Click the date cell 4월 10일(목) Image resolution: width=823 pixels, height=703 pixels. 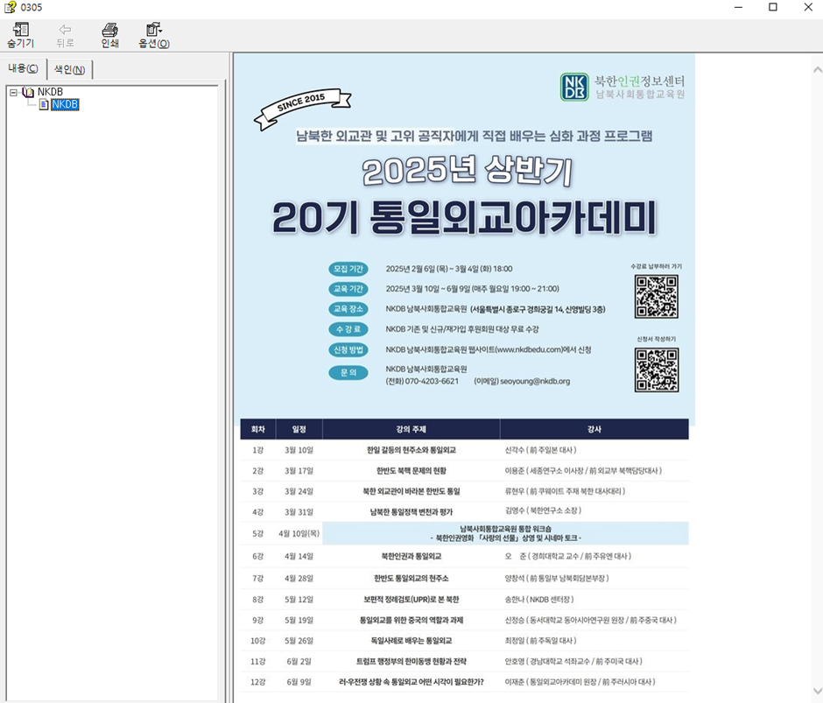[x=299, y=533]
